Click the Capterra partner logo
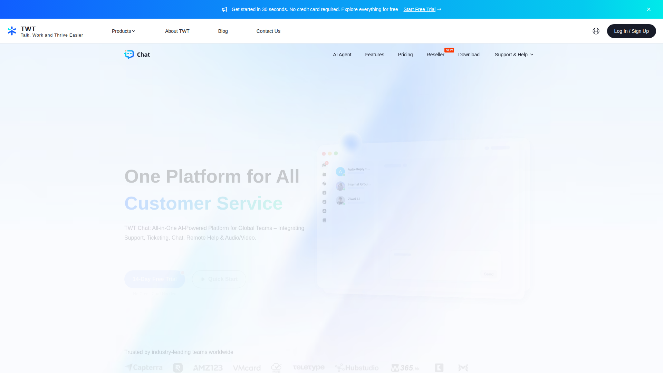 144,367
